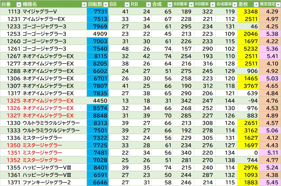The image size is (281, 186).
Task: Open the 推定設定 filter dropdown
Action: pos(277,4)
